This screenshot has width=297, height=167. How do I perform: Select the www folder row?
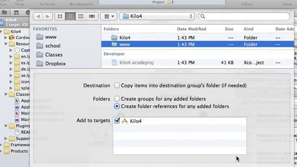click(198, 45)
